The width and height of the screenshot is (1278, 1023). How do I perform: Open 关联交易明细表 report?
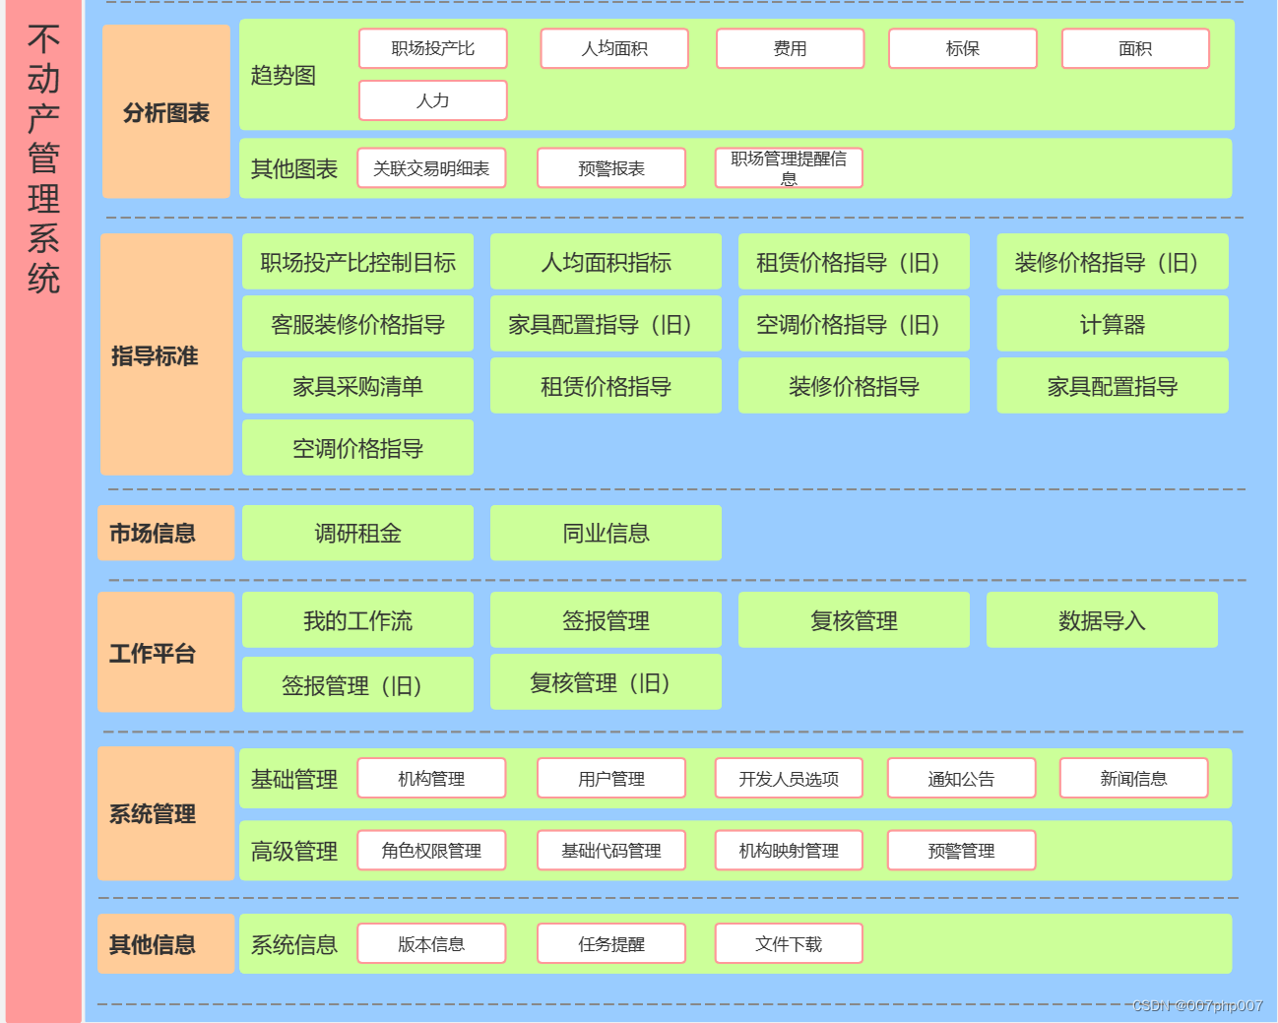[431, 168]
